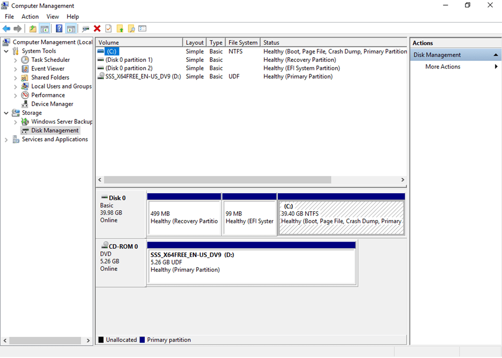Click the System Tools wrench icon
Viewport: 502px width, 358px height.
coord(15,51)
